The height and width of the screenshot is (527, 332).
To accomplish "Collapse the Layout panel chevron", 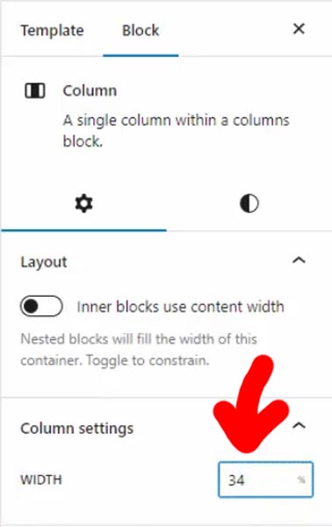I will pos(299,261).
